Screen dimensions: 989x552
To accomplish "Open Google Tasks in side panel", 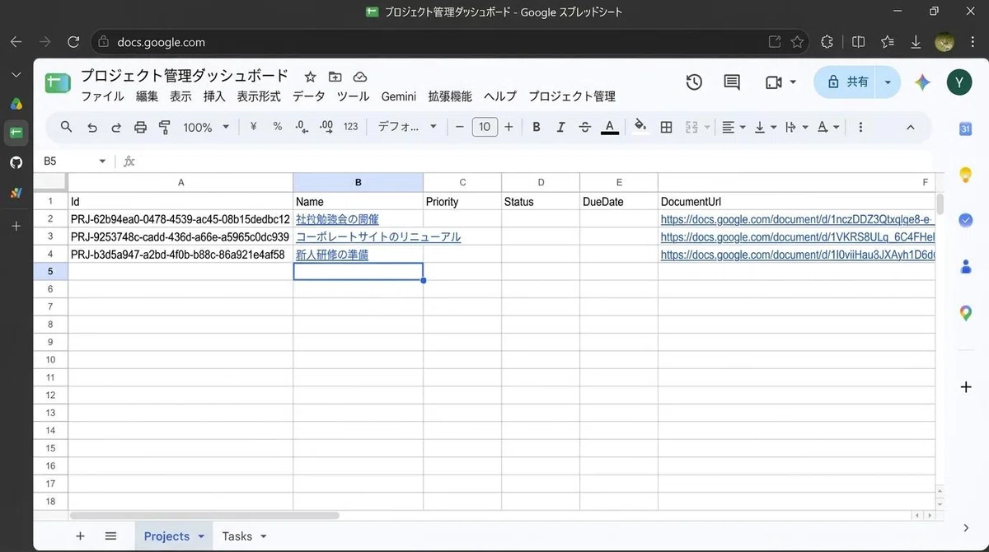I will click(x=966, y=221).
